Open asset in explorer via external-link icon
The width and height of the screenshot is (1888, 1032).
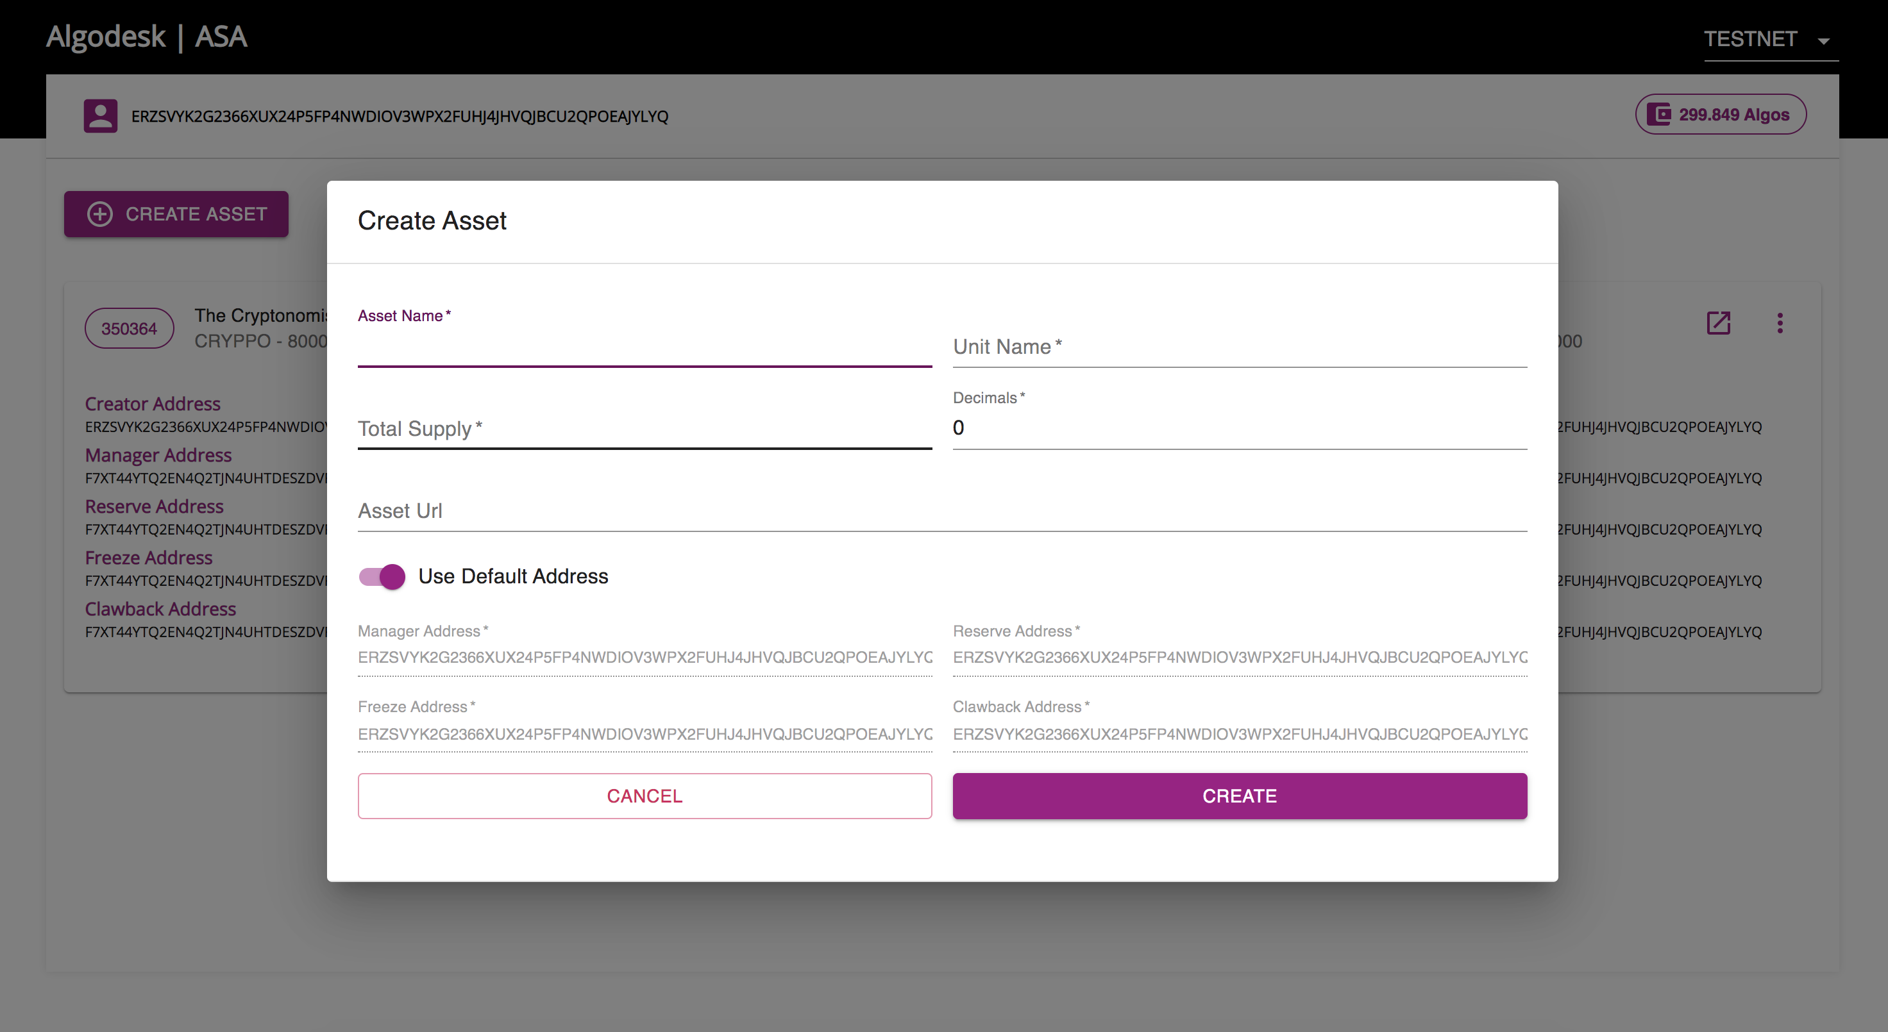click(1718, 323)
